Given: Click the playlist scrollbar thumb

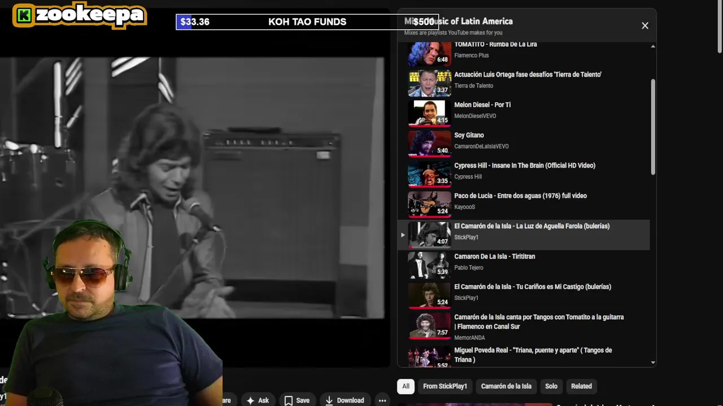Looking at the screenshot, I should pos(653,127).
